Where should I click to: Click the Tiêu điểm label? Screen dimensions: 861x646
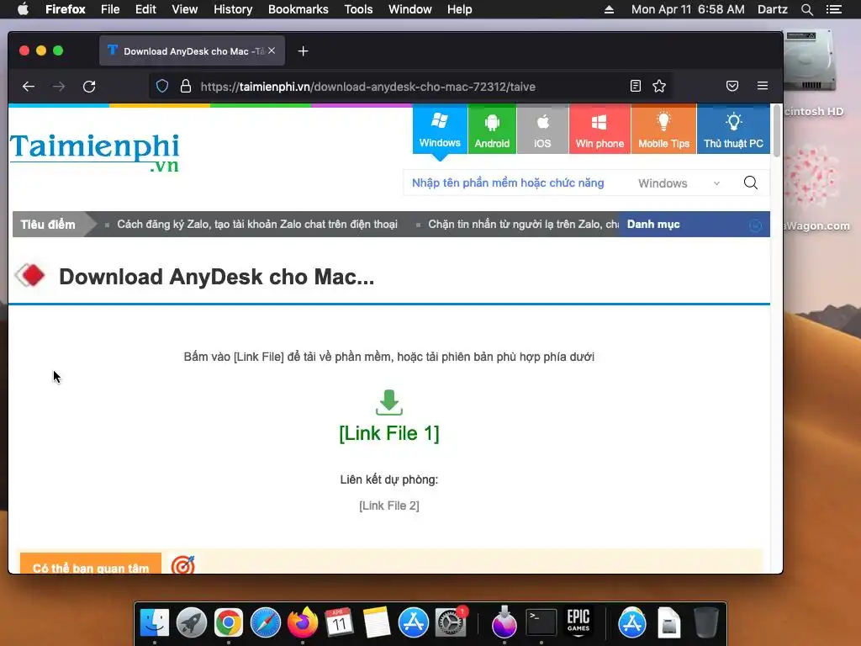click(x=48, y=224)
